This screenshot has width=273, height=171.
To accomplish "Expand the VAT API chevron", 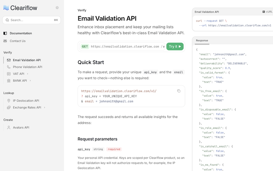I will (x=28, y=74).
